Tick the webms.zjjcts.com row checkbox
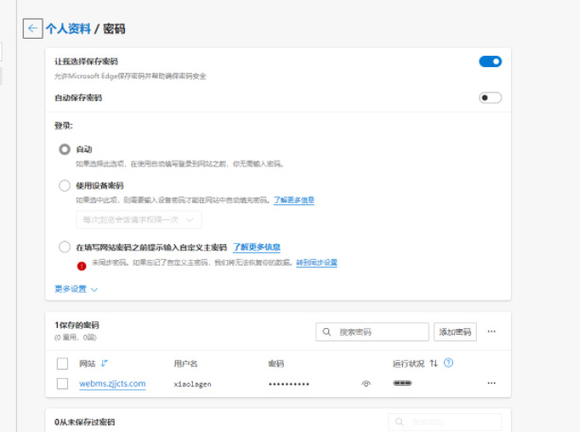Viewport: 580px width, 432px height. click(62, 384)
